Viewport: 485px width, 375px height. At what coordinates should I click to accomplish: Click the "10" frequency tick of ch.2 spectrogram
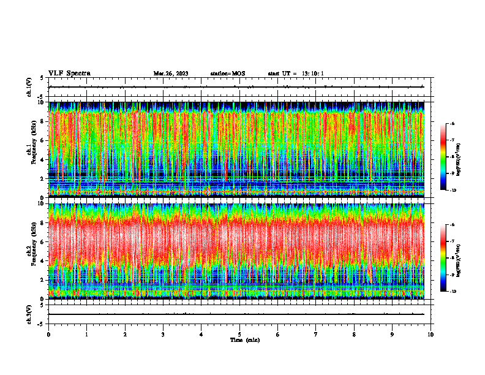[x=42, y=203]
